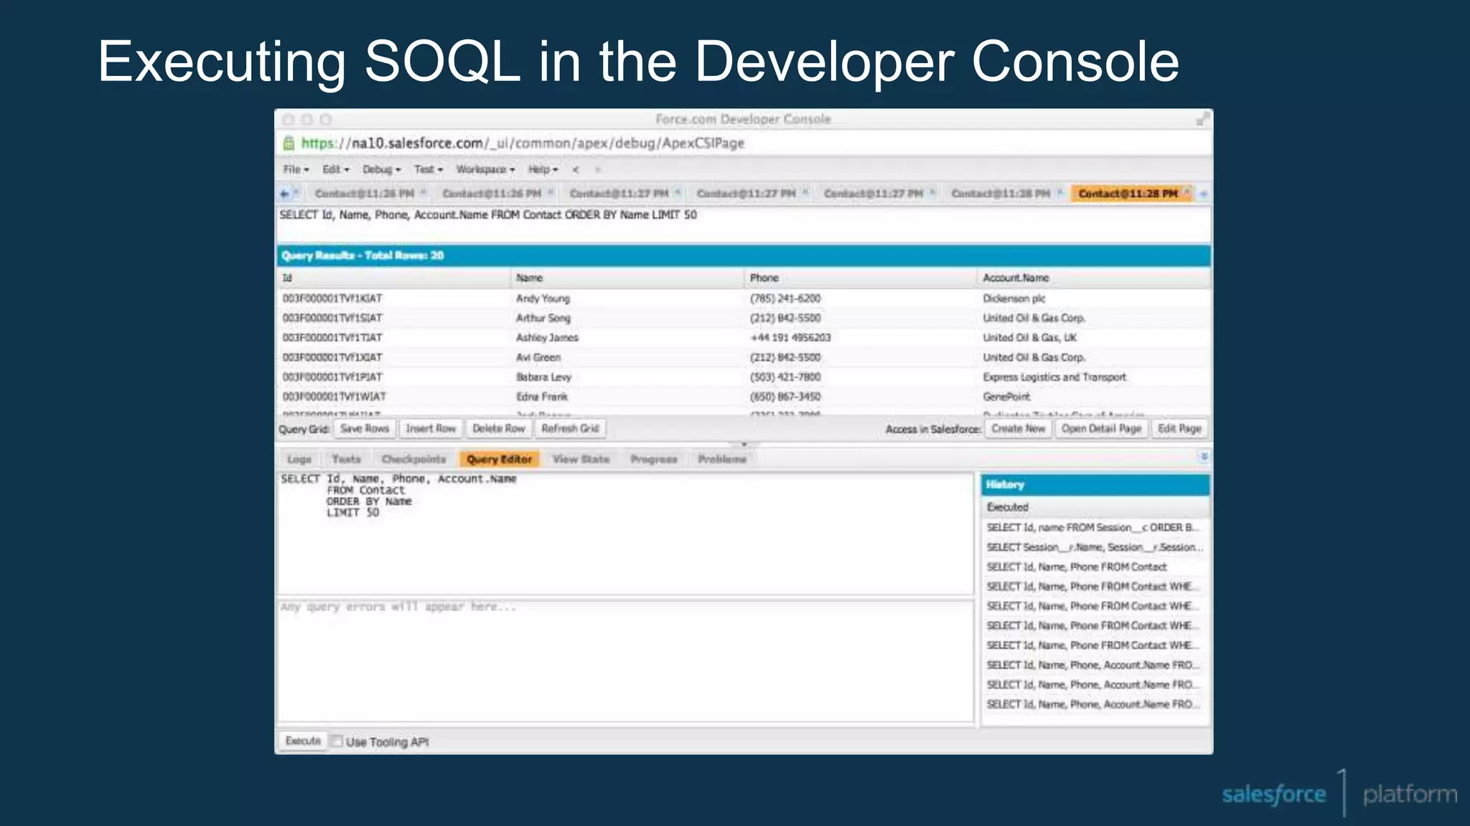Screen dimensions: 1470x826
Task: Select the Babara Levy name cell
Action: tap(543, 377)
